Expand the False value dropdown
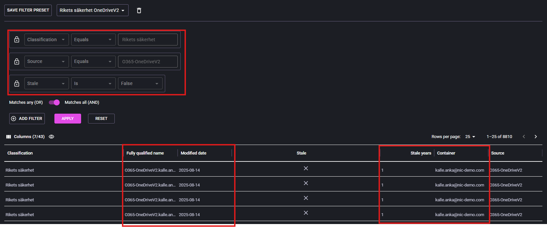The height and width of the screenshot is (227, 547). point(140,84)
